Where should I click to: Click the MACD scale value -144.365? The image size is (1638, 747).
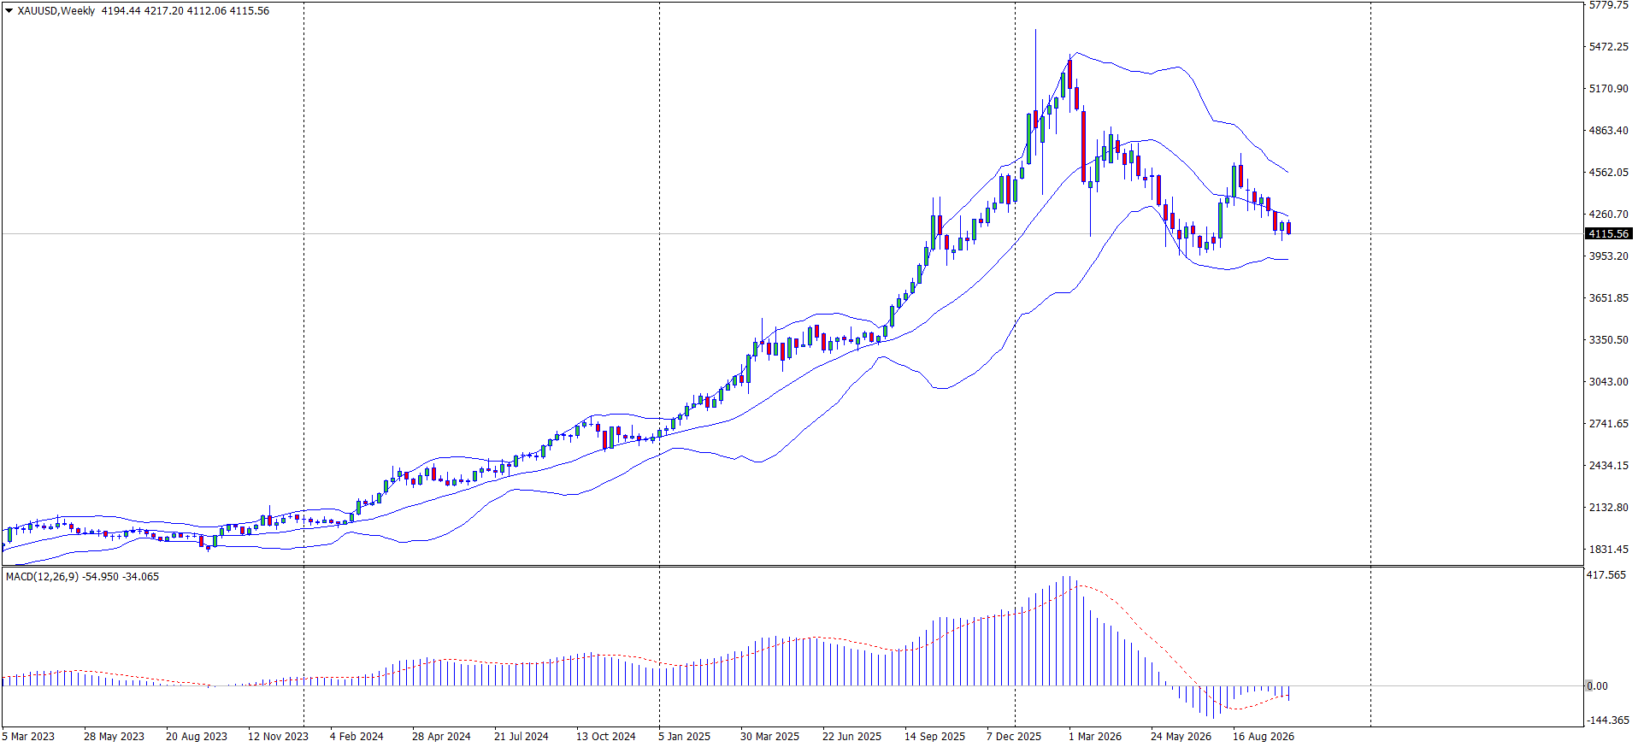pos(1608,721)
